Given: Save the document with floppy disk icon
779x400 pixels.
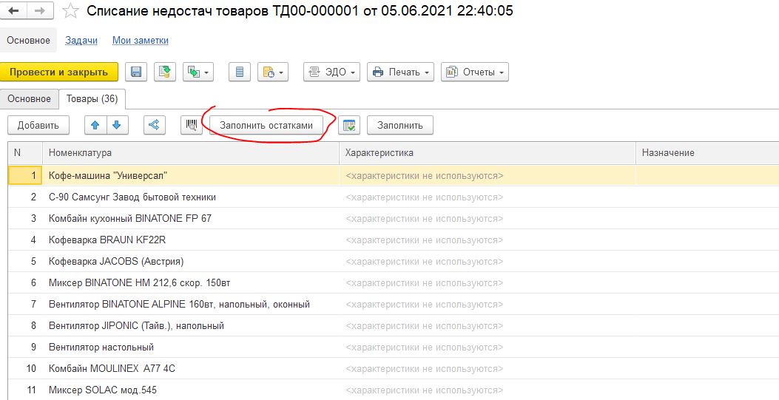Looking at the screenshot, I should (135, 72).
